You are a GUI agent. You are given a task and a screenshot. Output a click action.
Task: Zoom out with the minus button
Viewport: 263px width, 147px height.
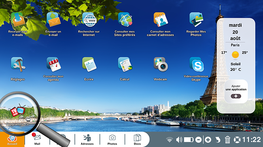[x=198, y=140]
